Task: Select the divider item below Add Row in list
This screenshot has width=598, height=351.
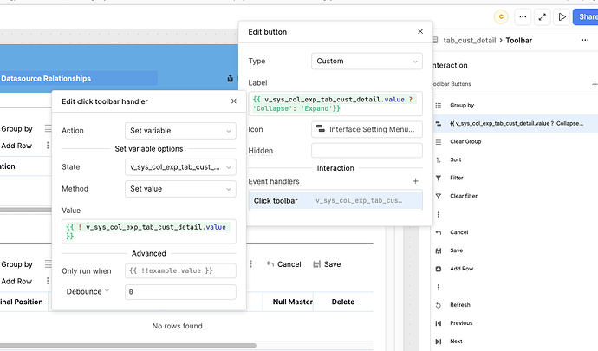Action: pos(515,287)
